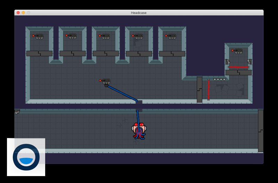The width and height of the screenshot is (278, 183).
Task: Click the vertical door beside the red laser
Action: click(x=199, y=90)
